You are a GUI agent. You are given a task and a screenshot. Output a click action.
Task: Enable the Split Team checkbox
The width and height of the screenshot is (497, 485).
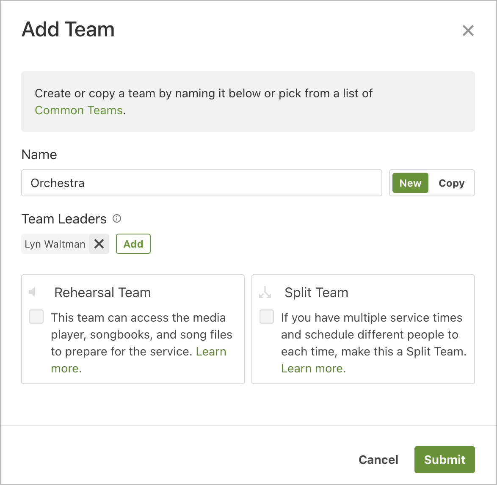pos(267,317)
